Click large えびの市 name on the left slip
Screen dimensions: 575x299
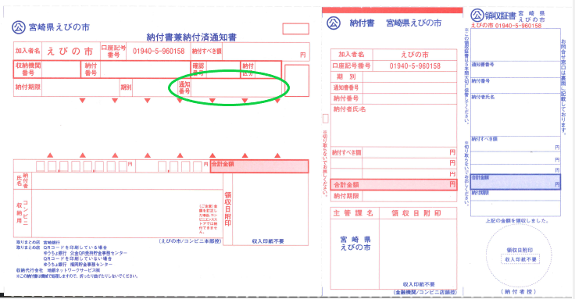[70, 52]
